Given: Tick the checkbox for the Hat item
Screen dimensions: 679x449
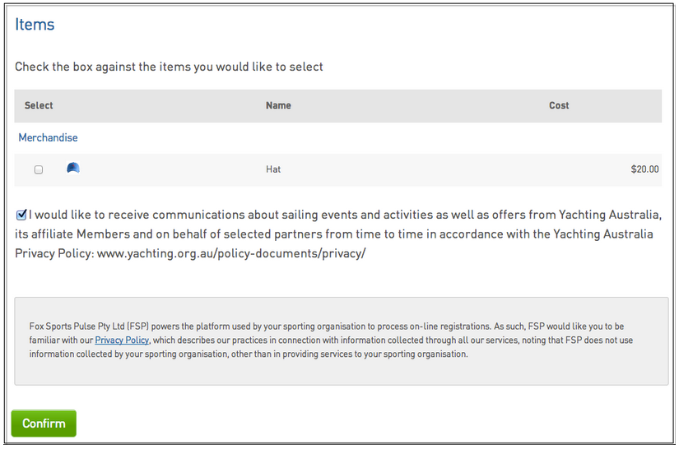Looking at the screenshot, I should coord(39,169).
